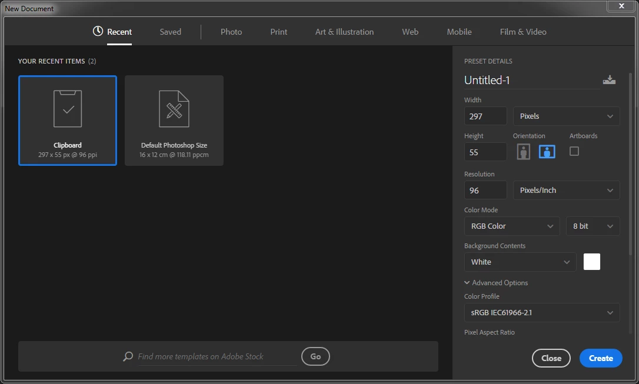
Task: Open the White background contents dropdown
Action: tap(520, 262)
